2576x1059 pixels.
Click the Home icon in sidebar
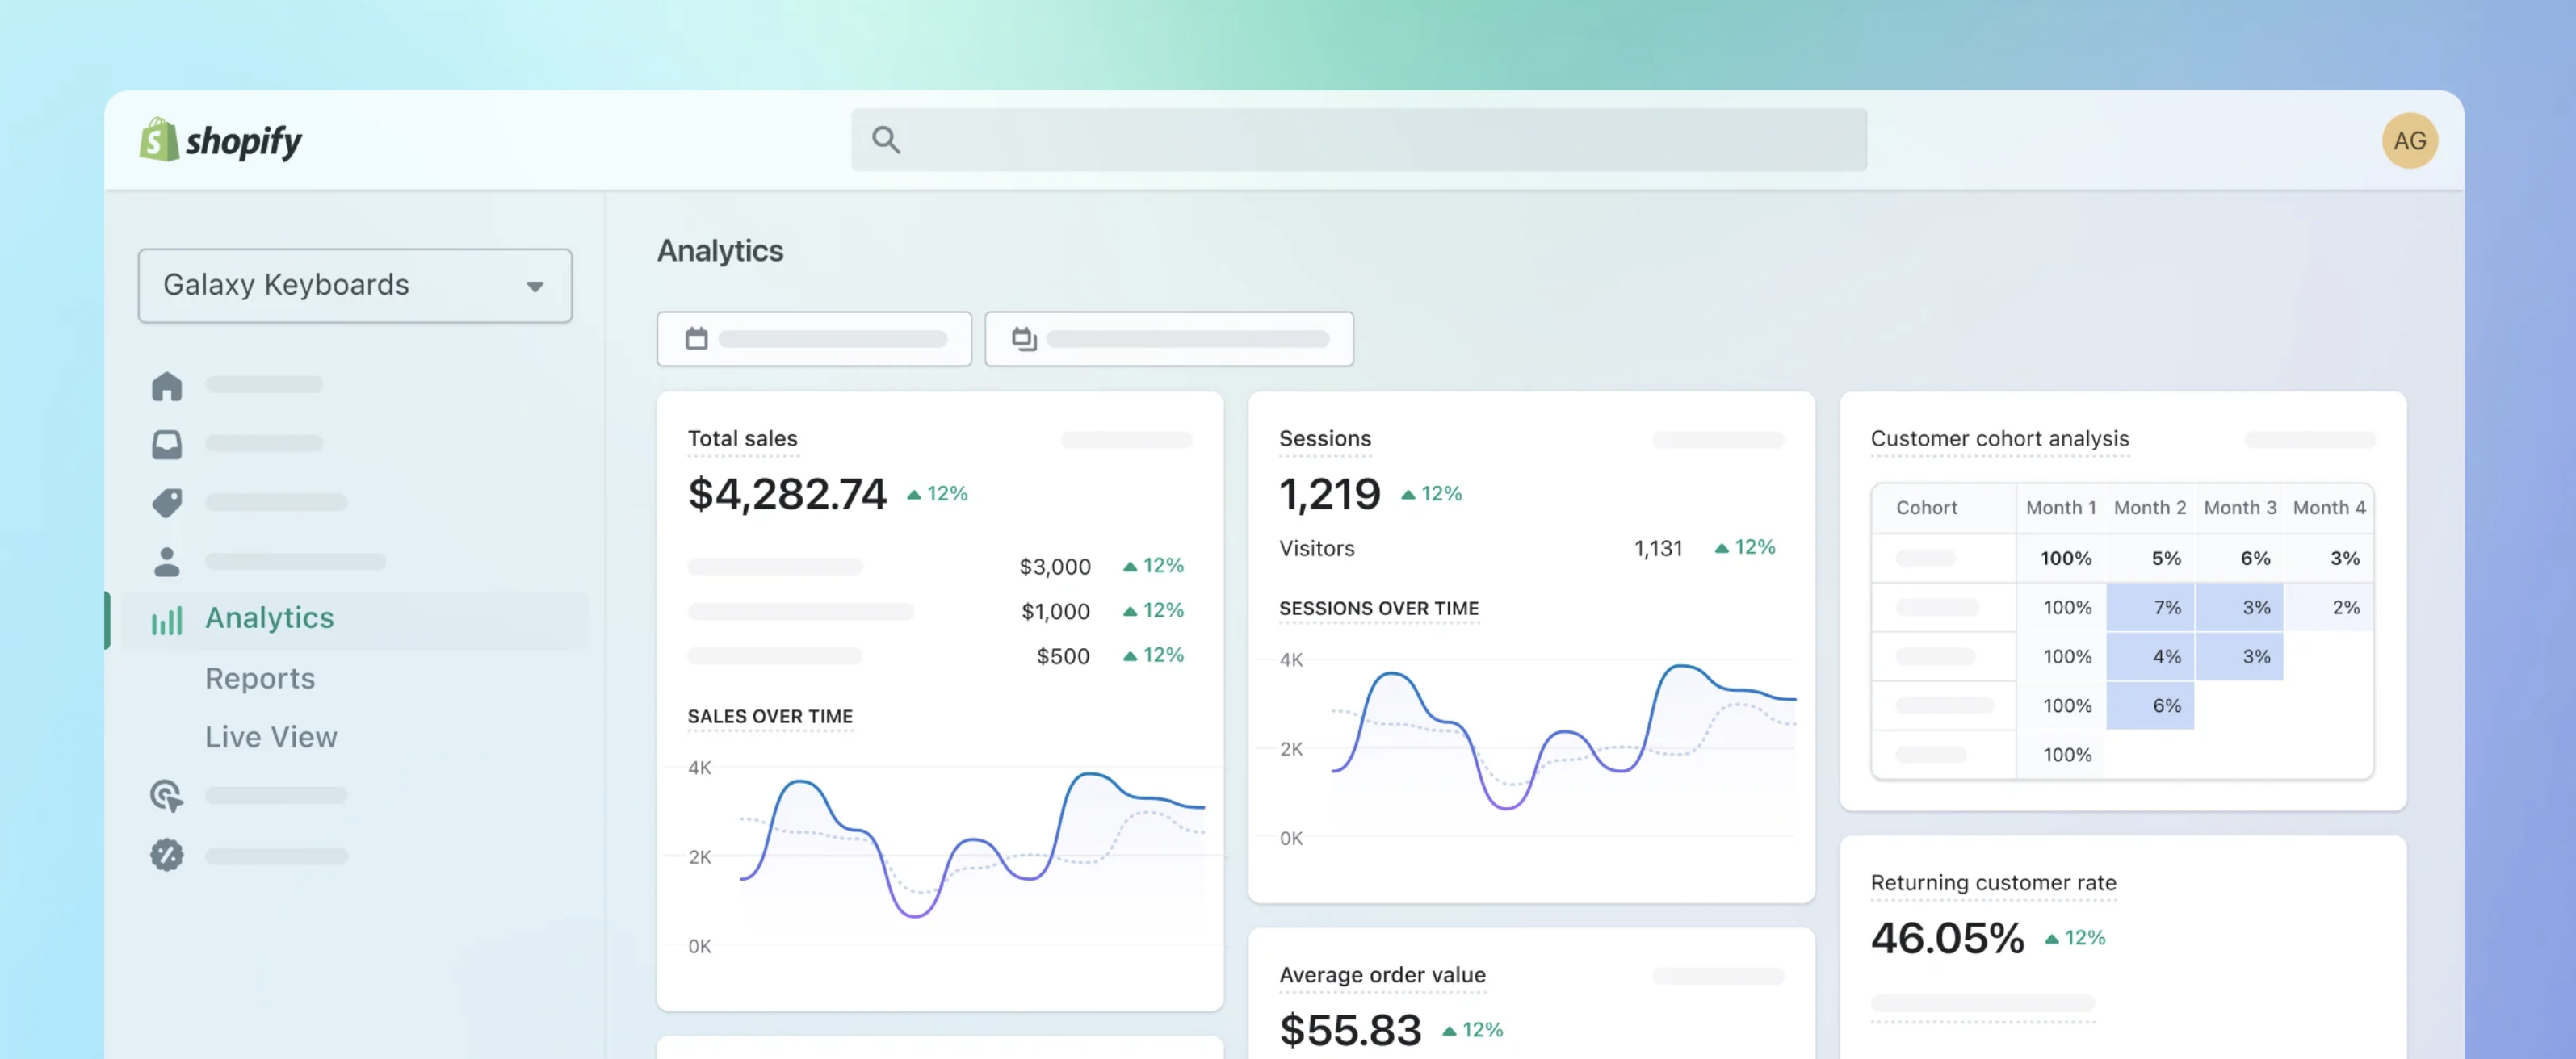[x=167, y=386]
